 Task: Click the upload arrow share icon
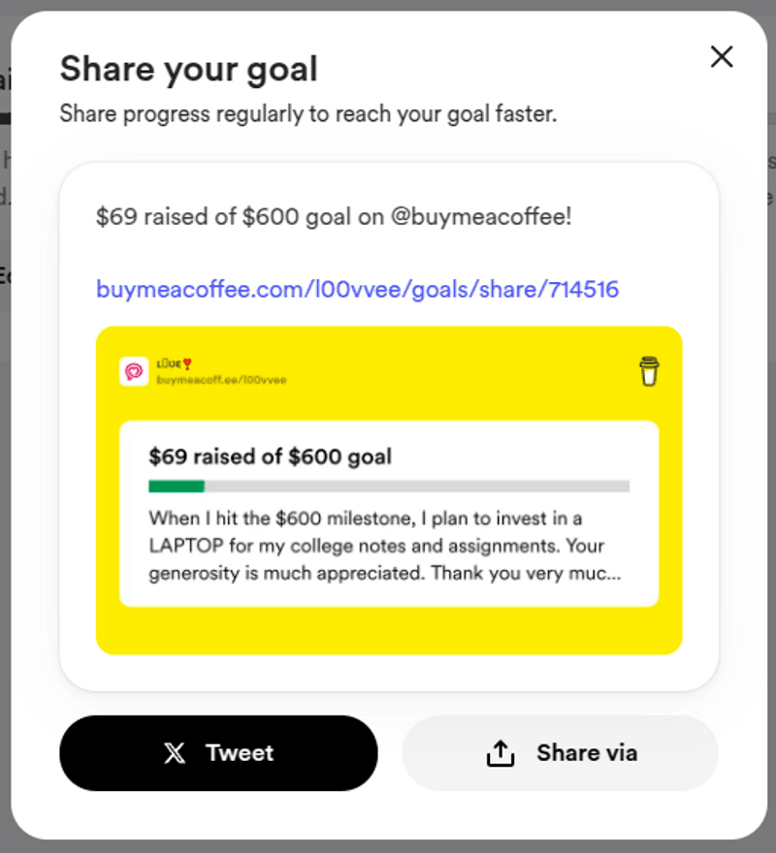click(x=500, y=753)
